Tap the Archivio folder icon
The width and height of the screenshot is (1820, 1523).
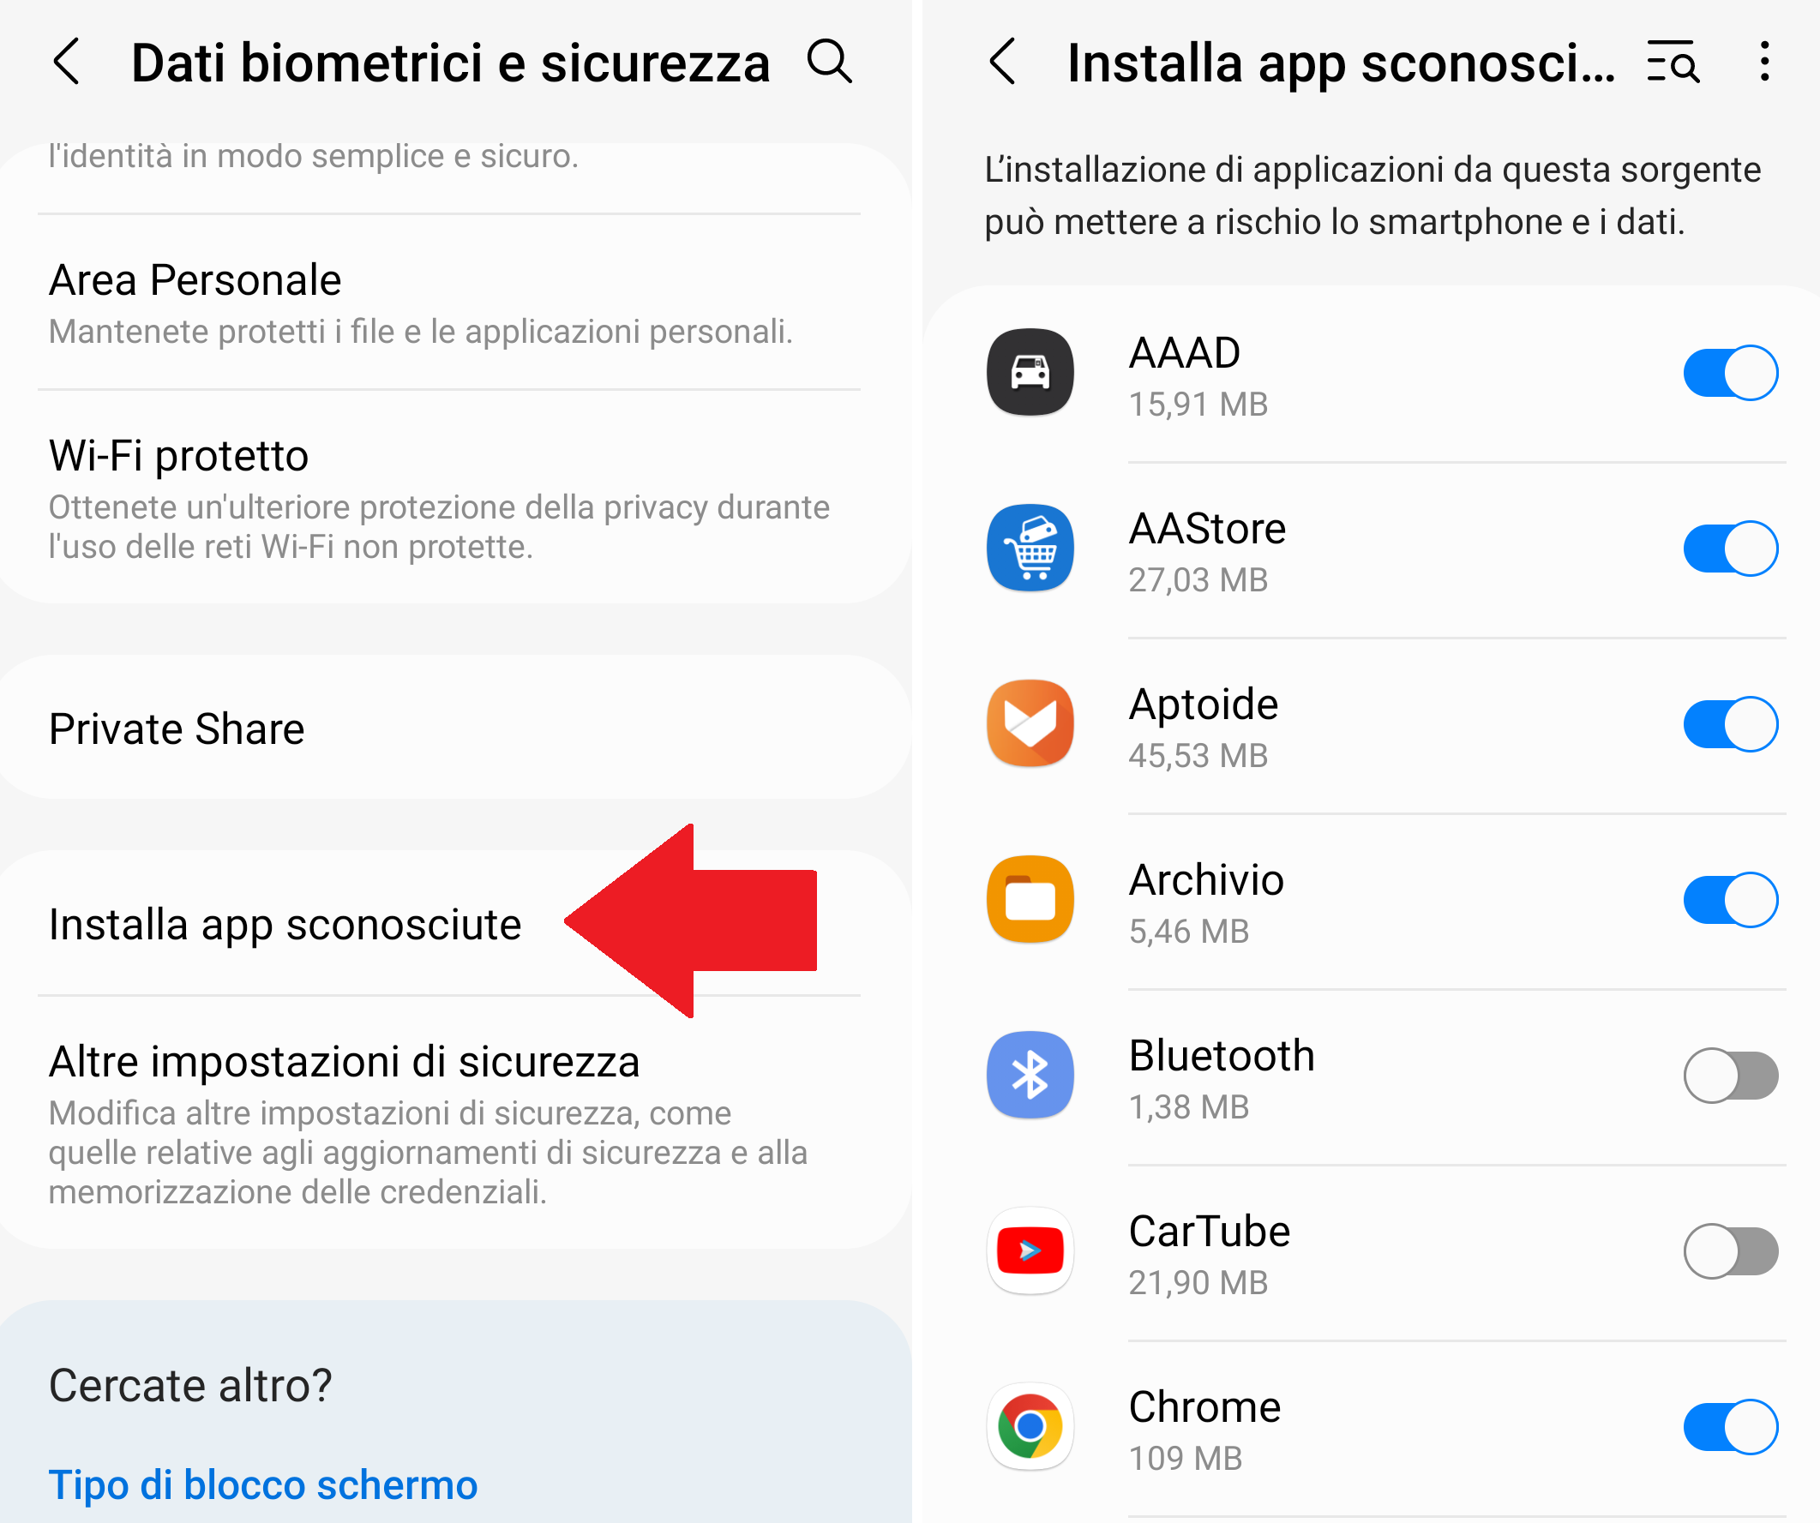(1030, 899)
